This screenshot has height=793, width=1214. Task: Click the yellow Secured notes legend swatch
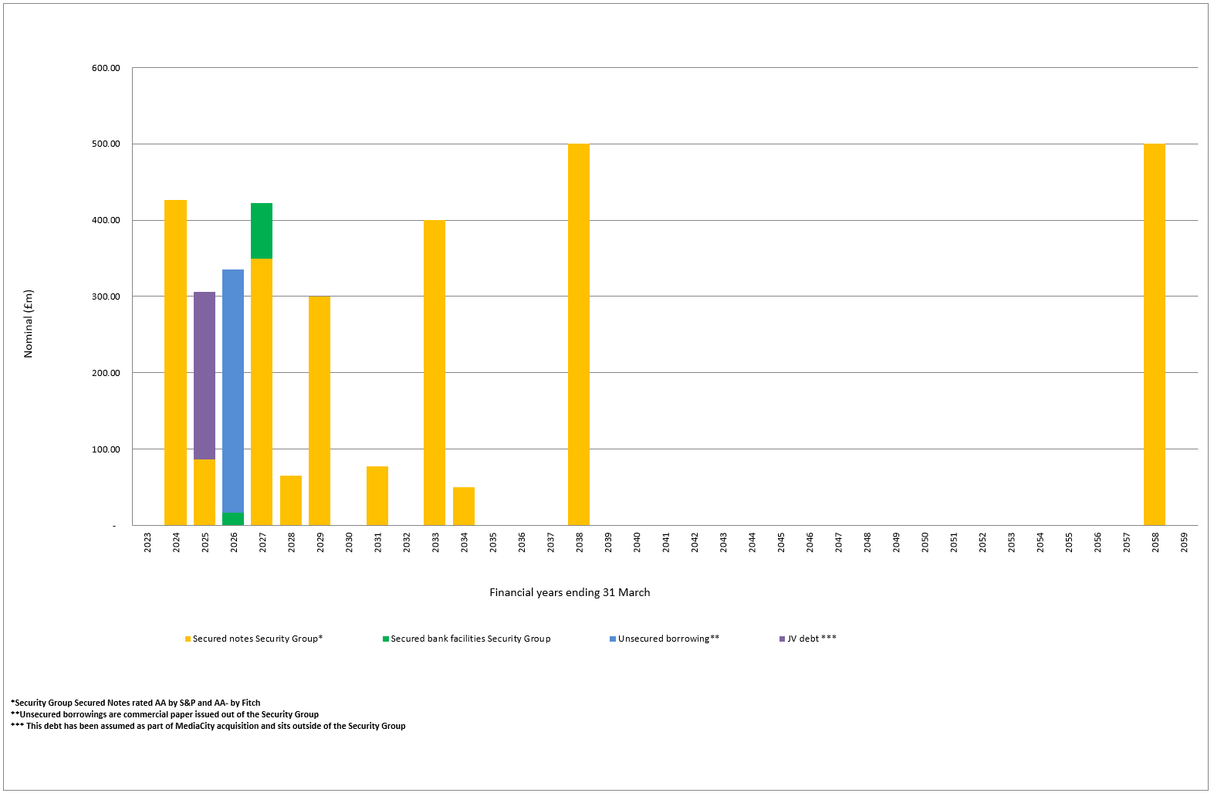[188, 639]
